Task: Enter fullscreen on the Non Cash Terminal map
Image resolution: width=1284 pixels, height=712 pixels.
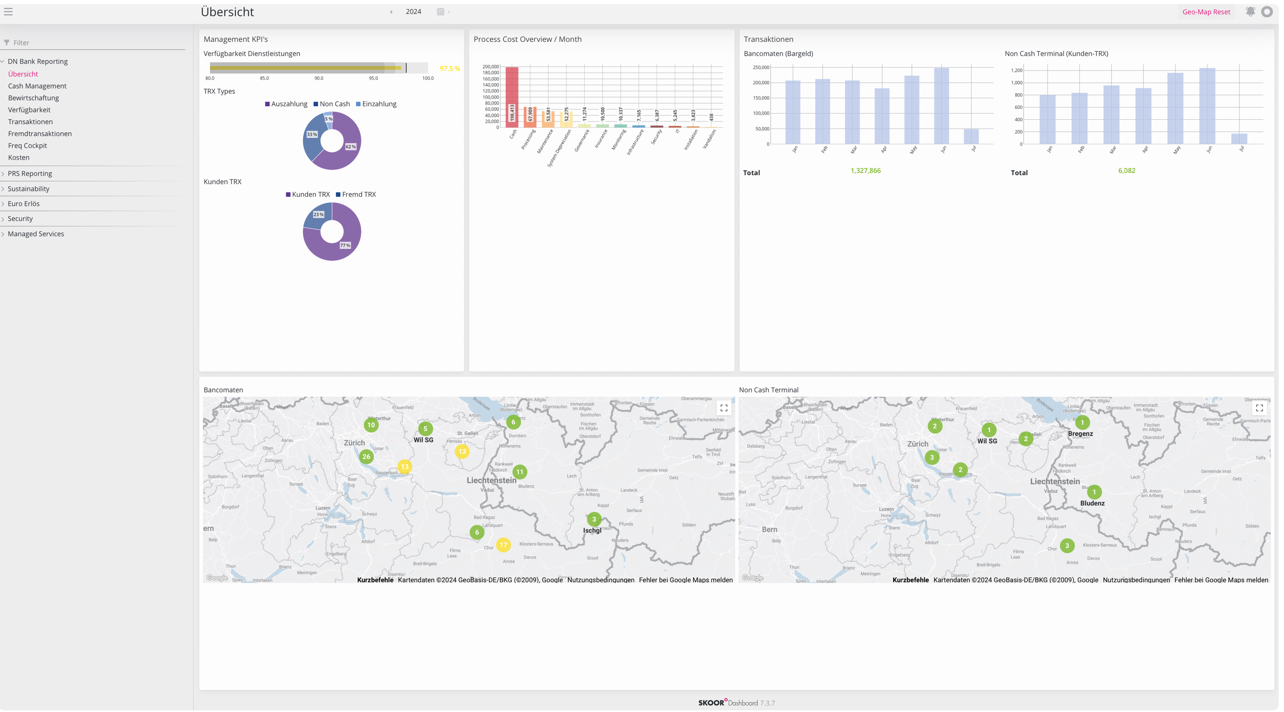Action: pos(1260,407)
